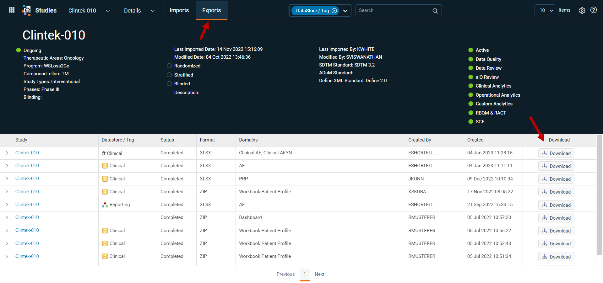Click the Clinical datastore icon in the 10:55:22 row

(x=105, y=231)
